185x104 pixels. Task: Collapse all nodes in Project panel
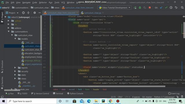point(28,13)
